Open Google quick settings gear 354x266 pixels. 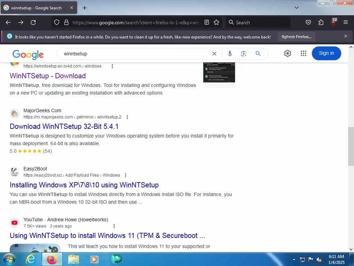coord(287,53)
